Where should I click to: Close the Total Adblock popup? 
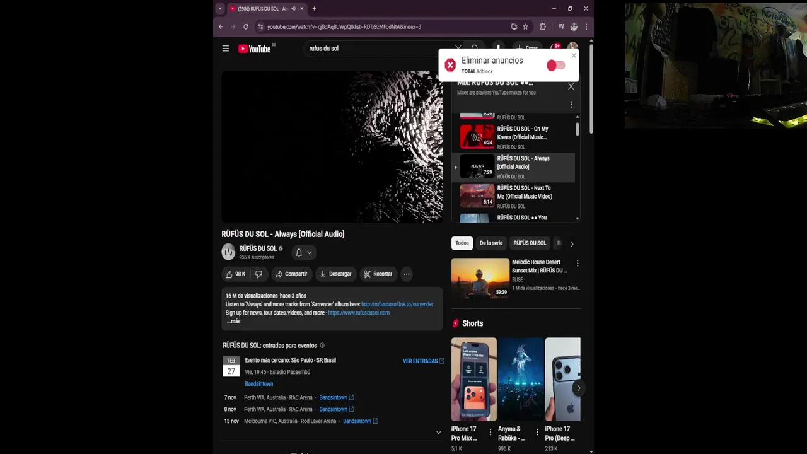point(574,55)
